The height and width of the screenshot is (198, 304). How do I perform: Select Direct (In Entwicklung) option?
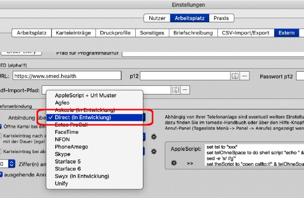(x=94, y=117)
